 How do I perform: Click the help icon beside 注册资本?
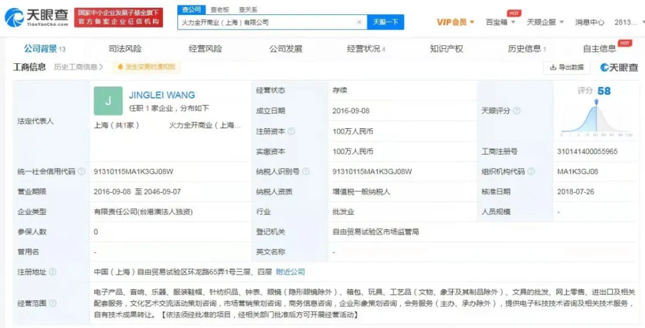[x=292, y=131]
